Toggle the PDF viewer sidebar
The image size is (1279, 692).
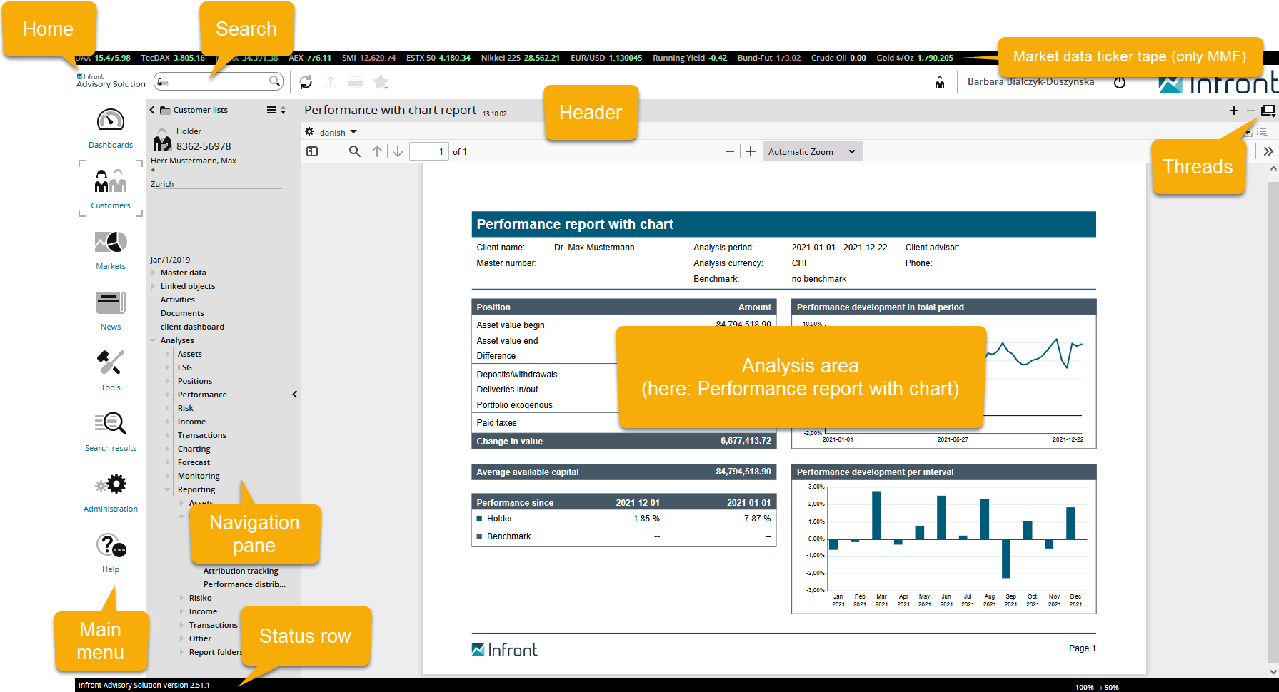pyautogui.click(x=312, y=151)
